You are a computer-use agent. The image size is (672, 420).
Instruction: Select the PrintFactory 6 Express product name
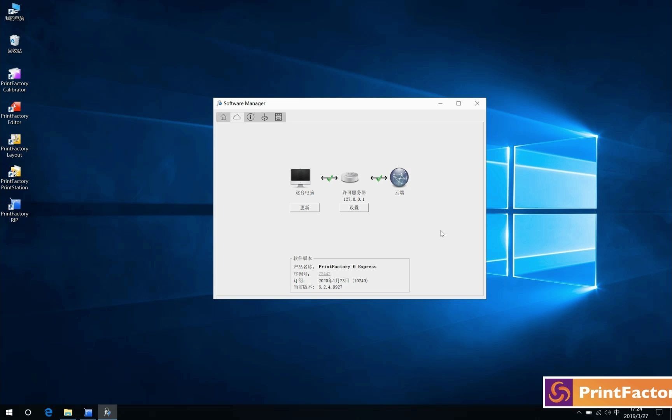(x=347, y=267)
